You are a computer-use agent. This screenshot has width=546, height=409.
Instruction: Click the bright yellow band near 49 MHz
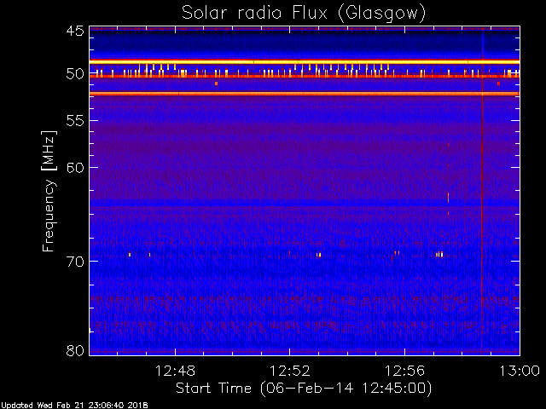305,62
